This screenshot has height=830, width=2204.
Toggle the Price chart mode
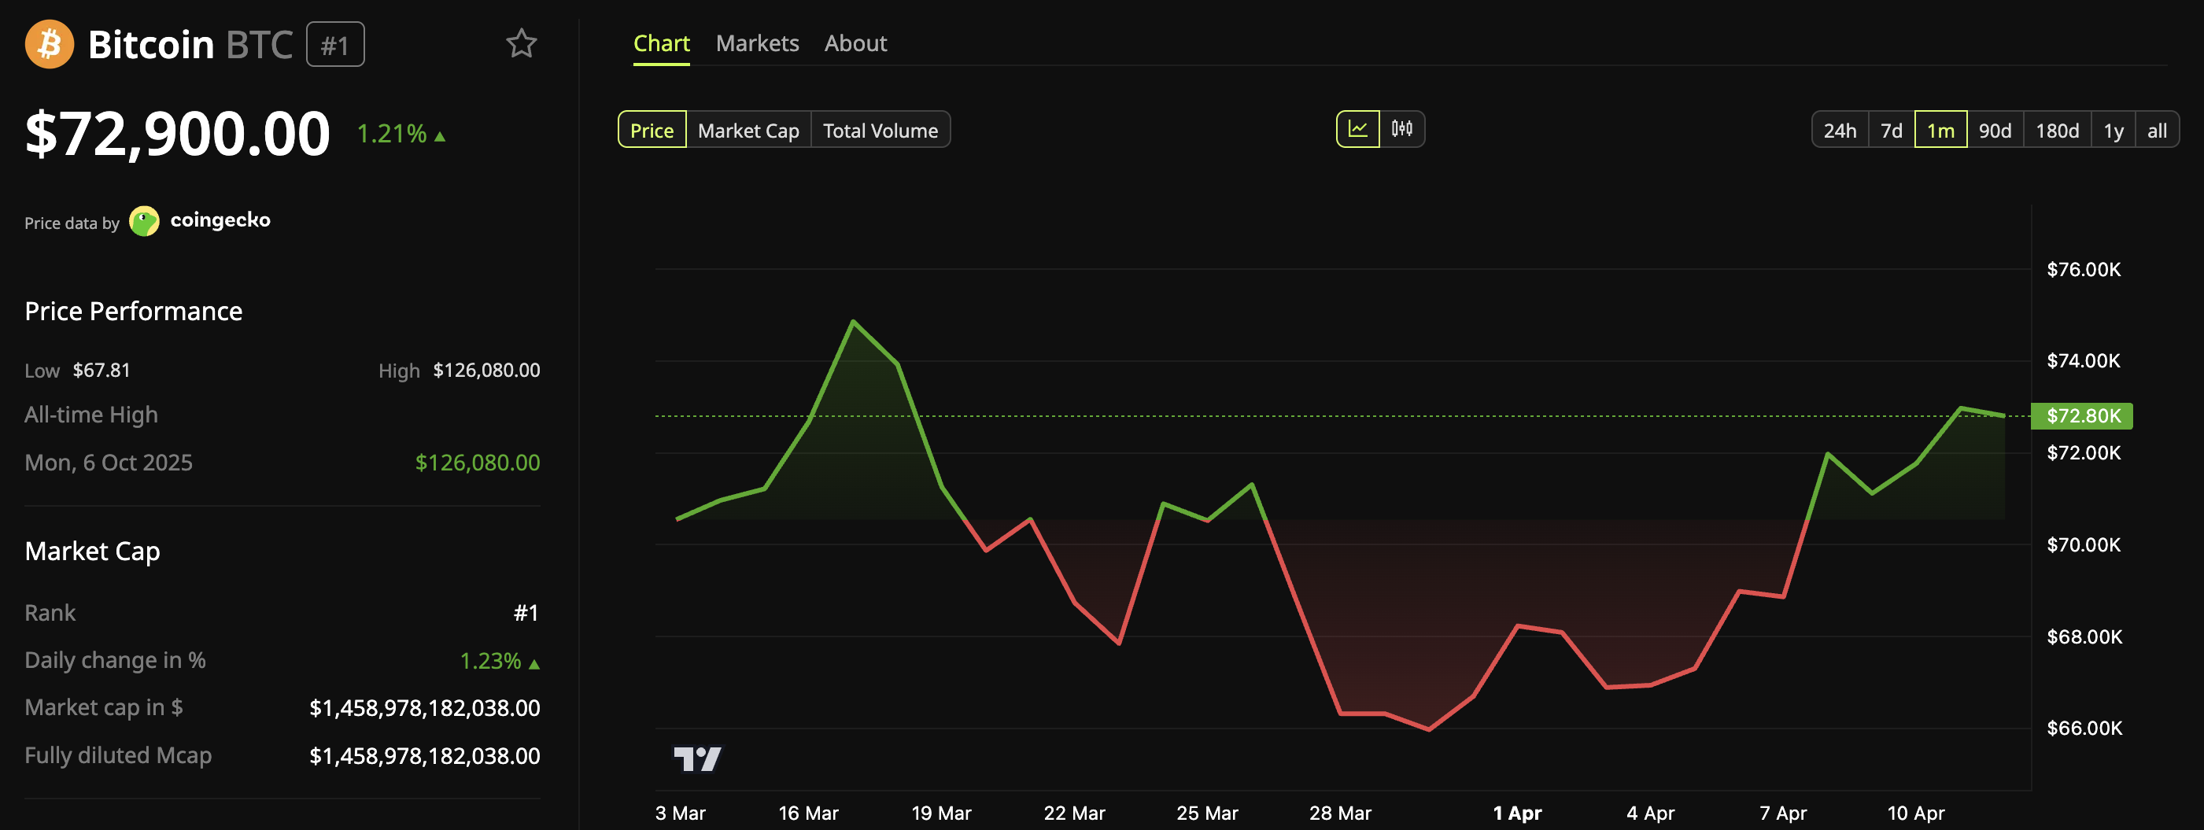[x=651, y=130]
